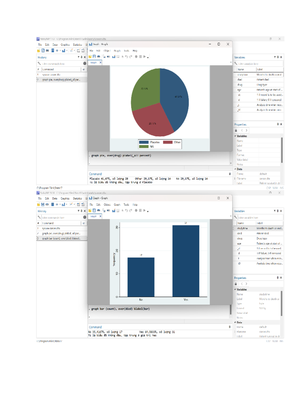Placebo blue legend swatch in pie chart

[144, 142]
